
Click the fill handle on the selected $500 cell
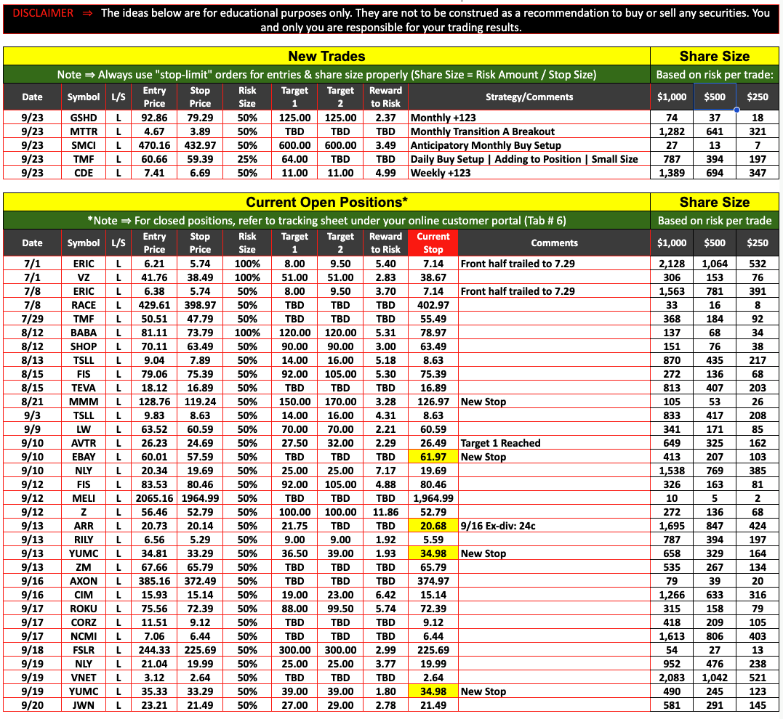tap(736, 110)
